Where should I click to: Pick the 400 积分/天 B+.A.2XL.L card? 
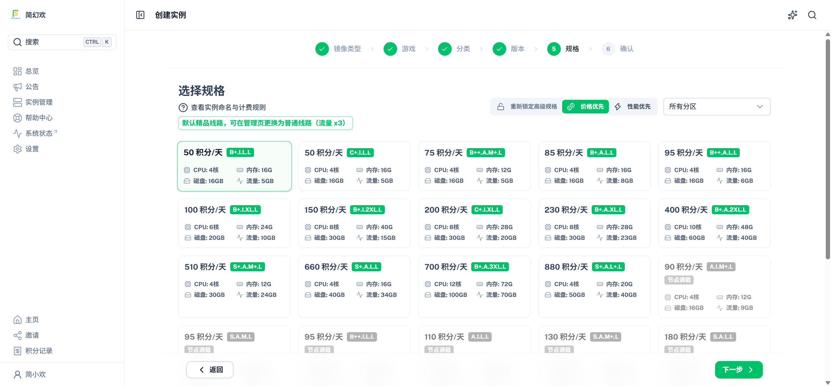point(714,223)
